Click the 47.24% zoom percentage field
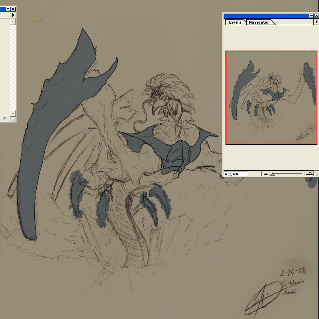This screenshot has width=319, height=319. [236, 174]
